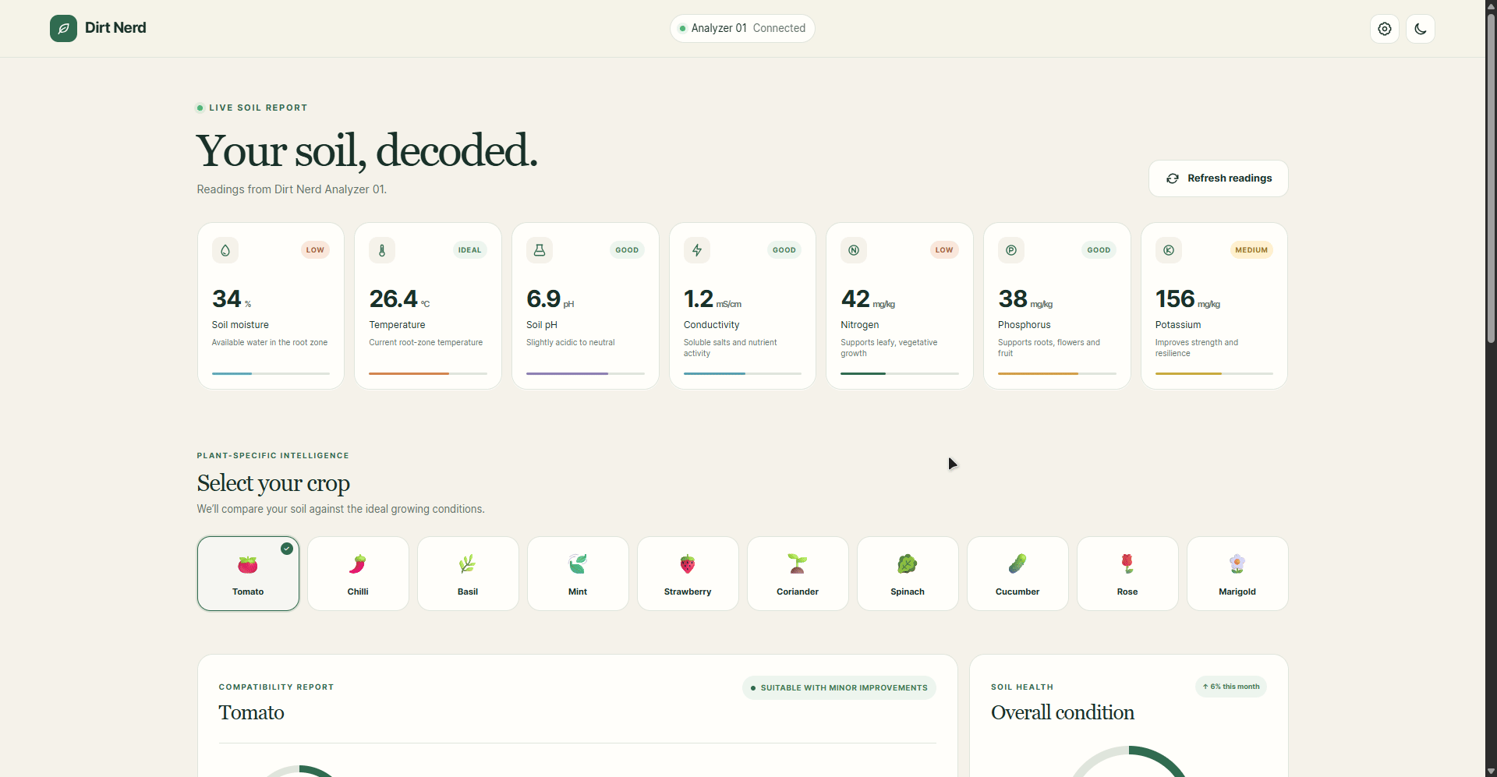This screenshot has height=777, width=1497.
Task: Click the K icon on Potassium card
Action: point(1169,250)
